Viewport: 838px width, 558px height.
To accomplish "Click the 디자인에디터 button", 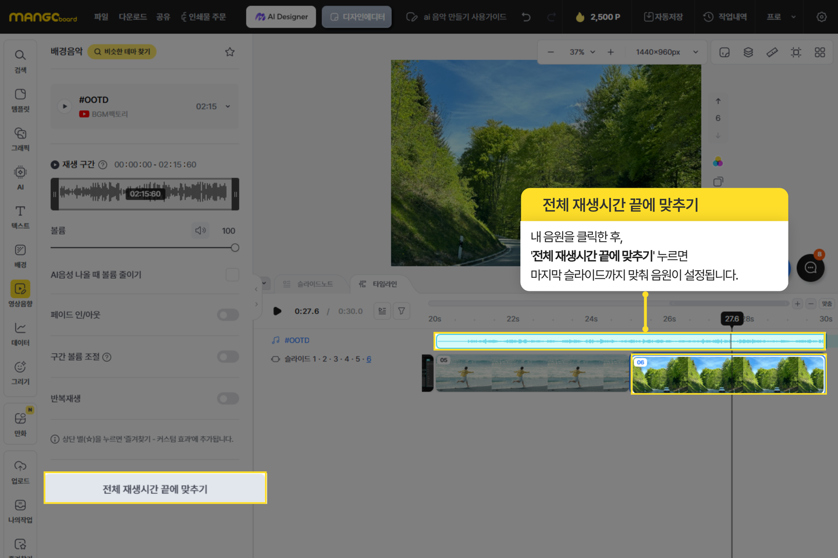I will 357,17.
